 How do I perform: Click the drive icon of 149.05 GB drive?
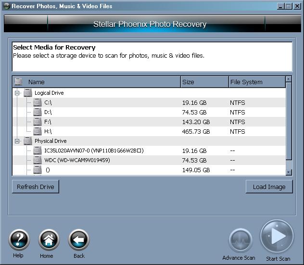click(38, 170)
